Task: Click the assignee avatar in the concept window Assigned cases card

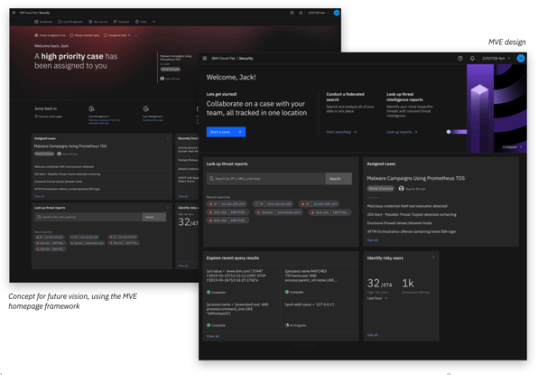Action: point(59,154)
